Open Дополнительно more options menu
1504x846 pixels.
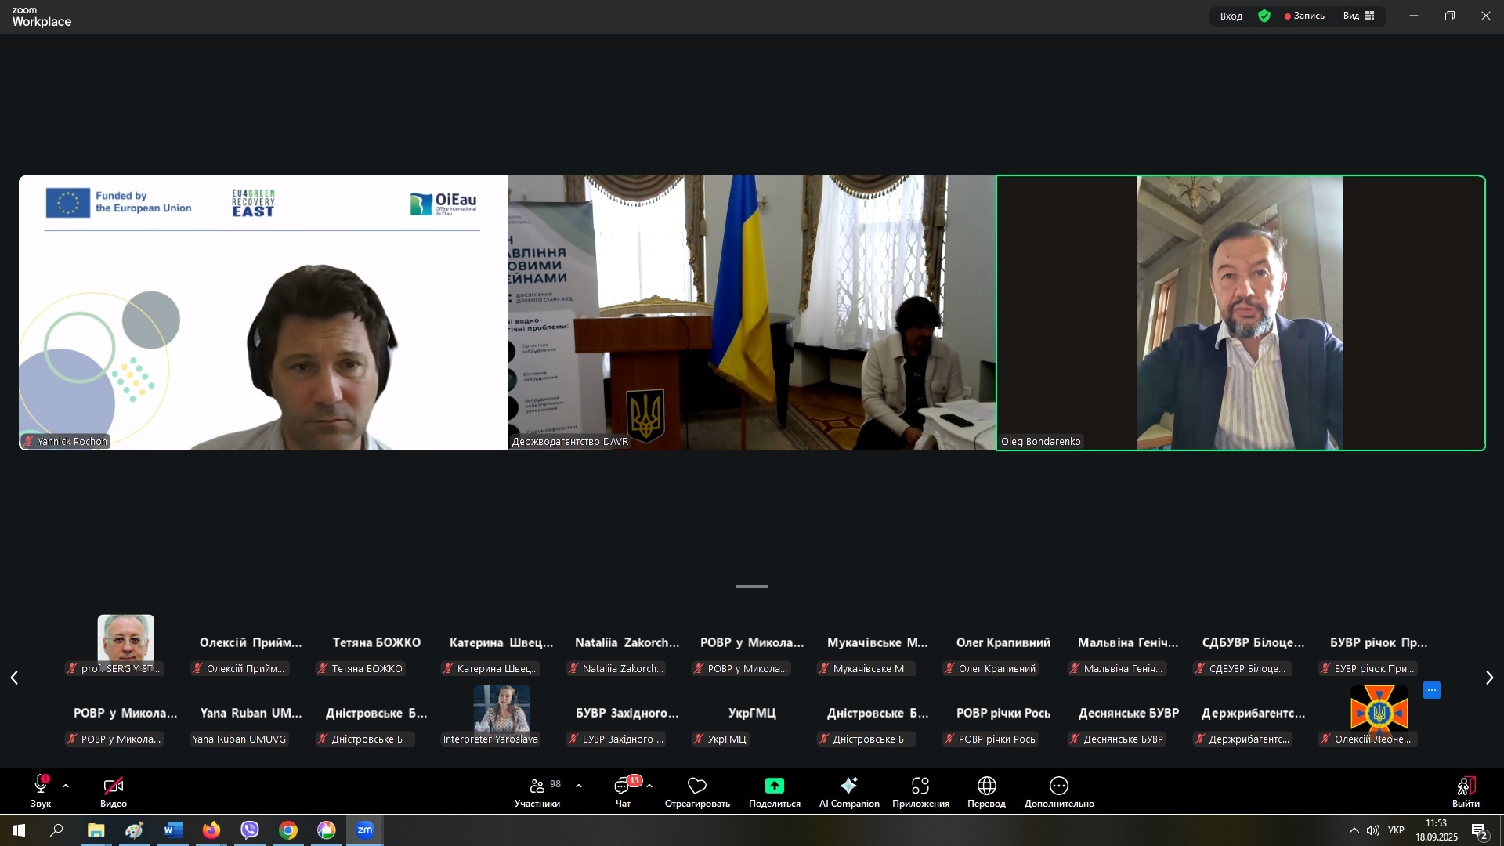(1059, 790)
